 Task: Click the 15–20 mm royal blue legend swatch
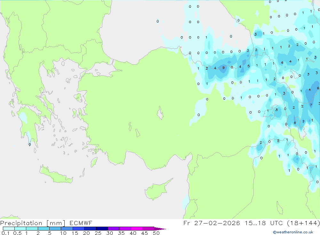(x=79, y=229)
